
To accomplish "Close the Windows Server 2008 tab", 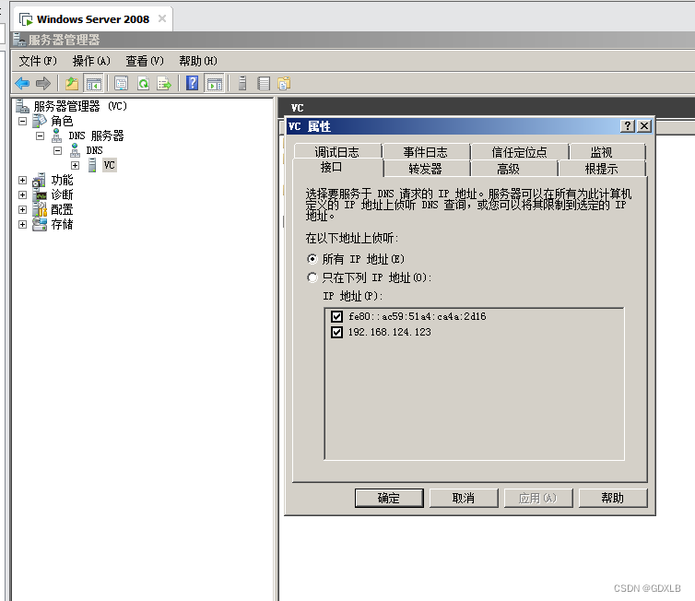I will (162, 18).
